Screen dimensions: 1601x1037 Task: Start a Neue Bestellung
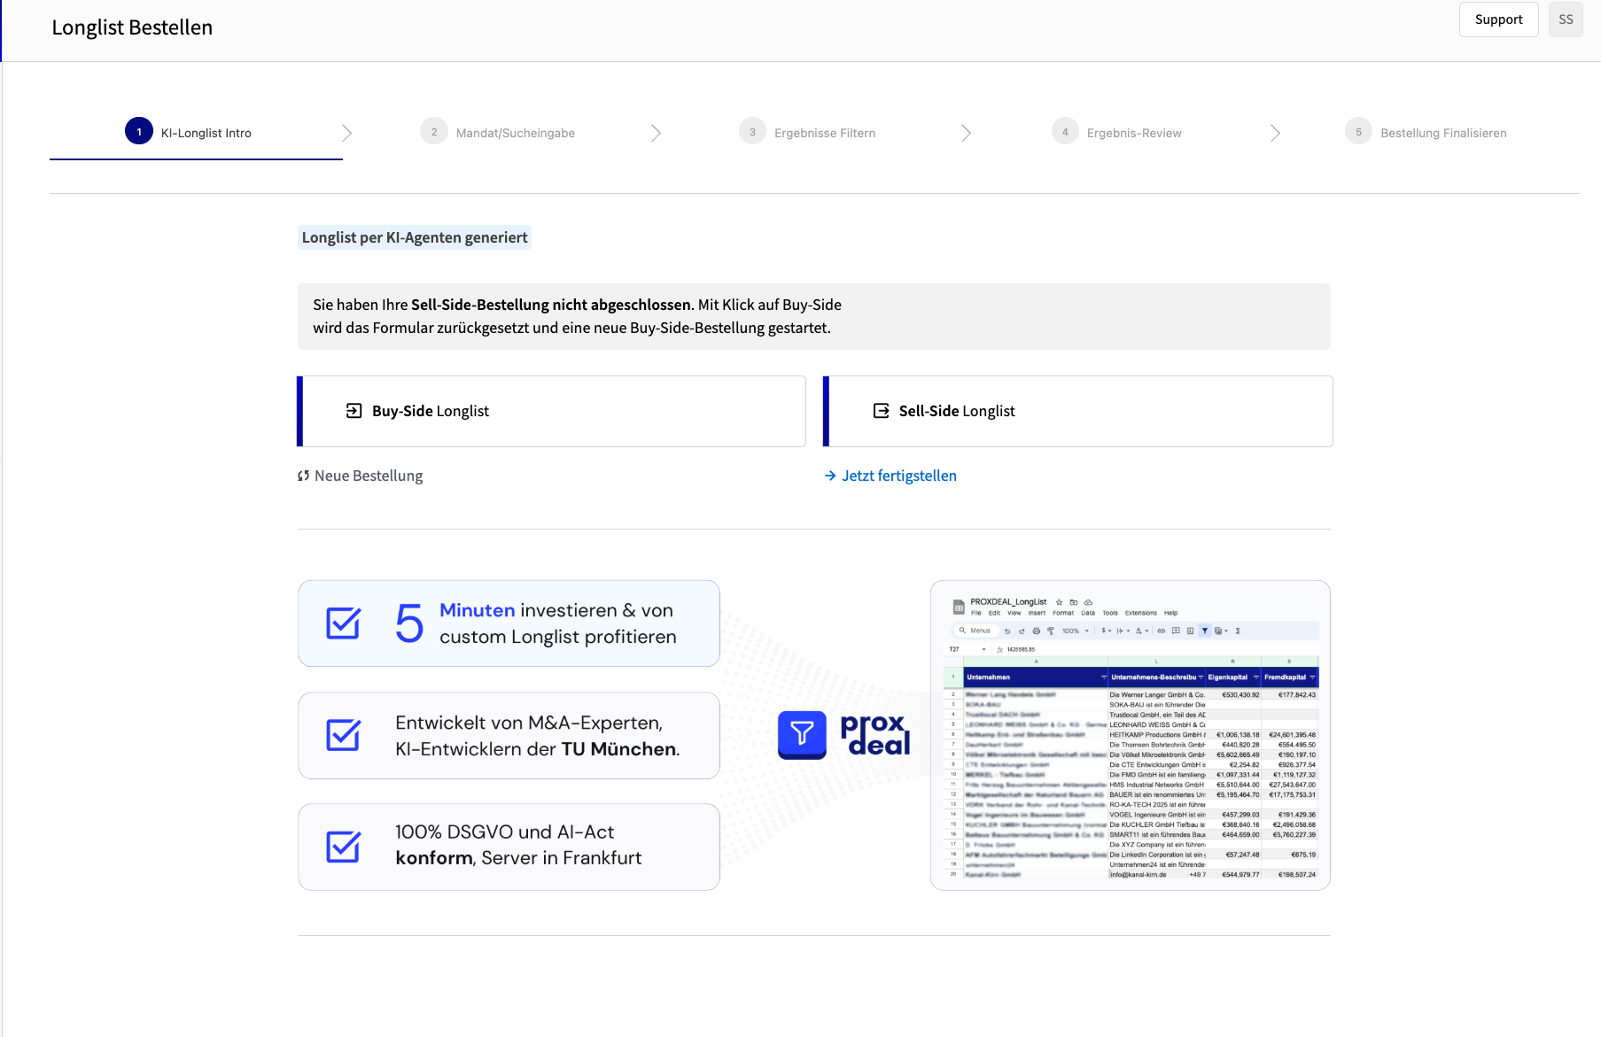click(x=369, y=476)
